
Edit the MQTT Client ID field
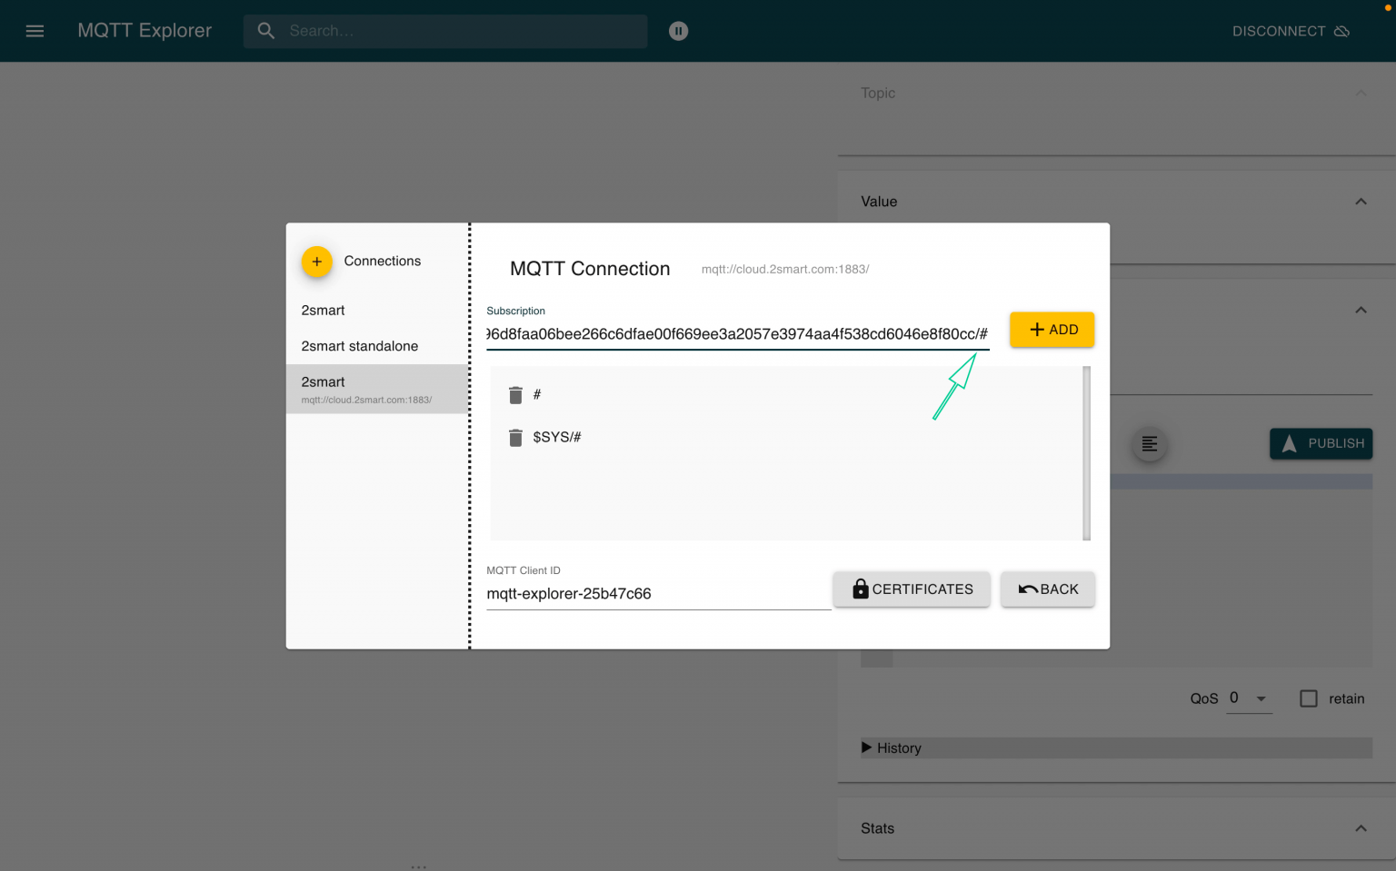point(659,594)
